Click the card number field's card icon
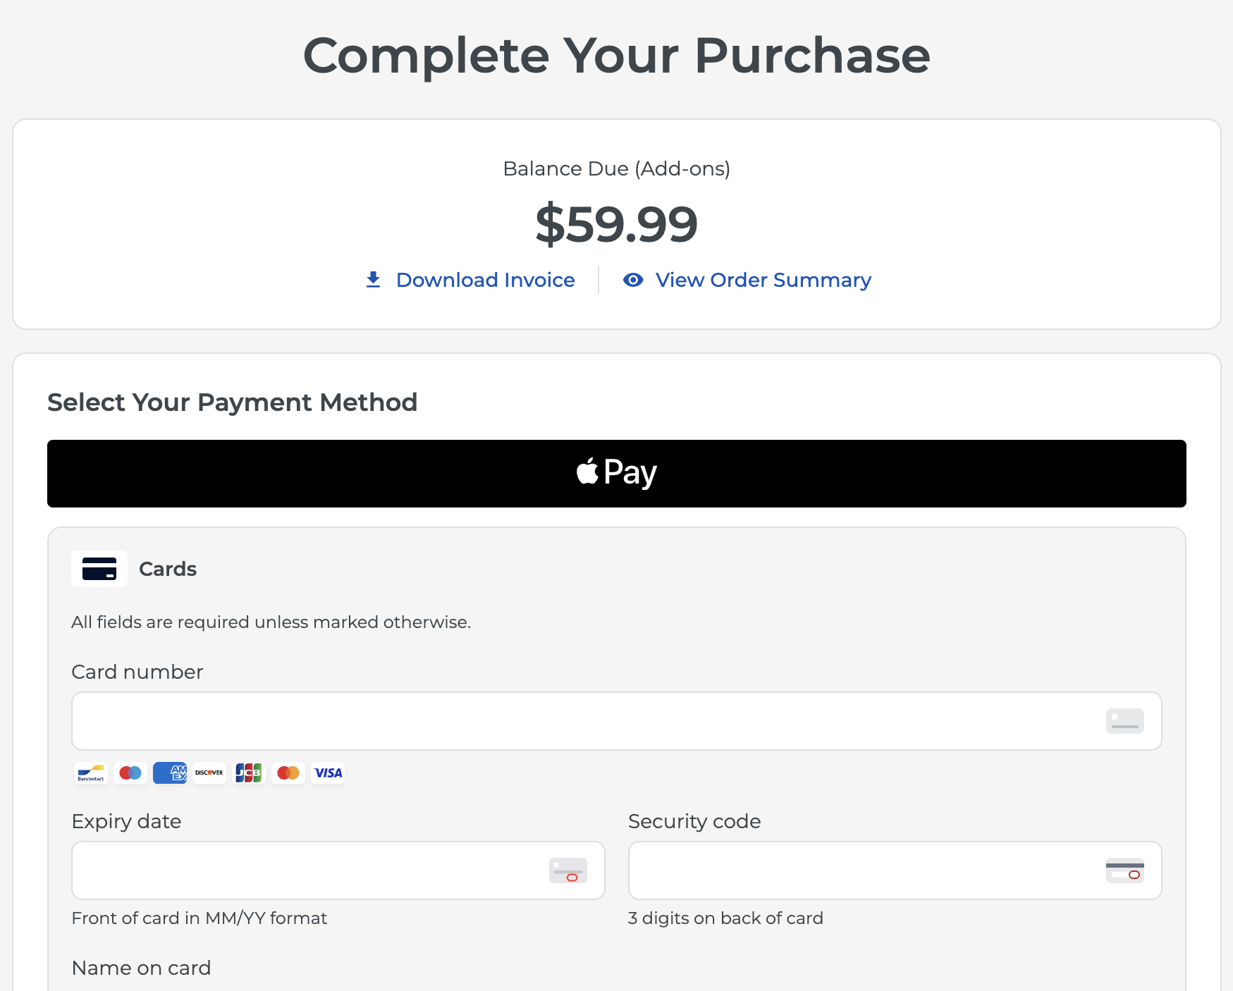The height and width of the screenshot is (991, 1233). tap(1124, 721)
